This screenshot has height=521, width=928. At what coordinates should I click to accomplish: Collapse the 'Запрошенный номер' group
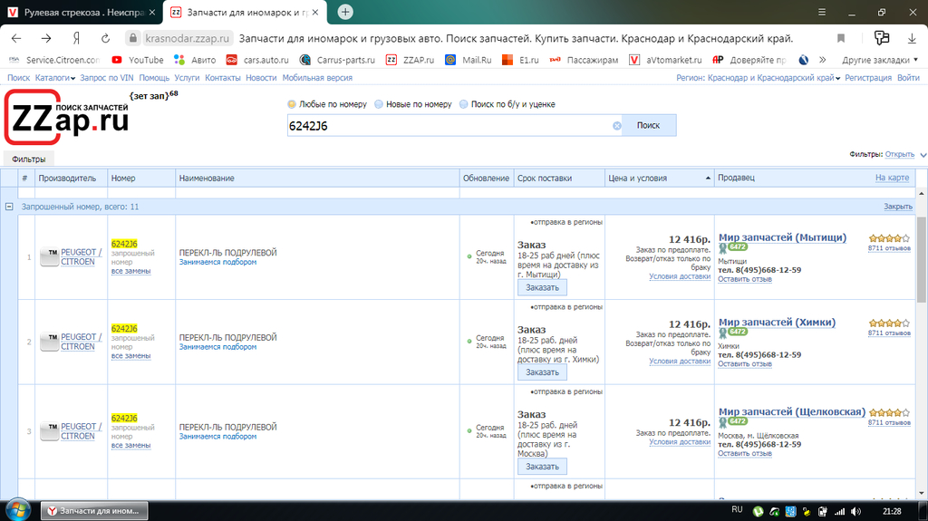pyautogui.click(x=9, y=207)
